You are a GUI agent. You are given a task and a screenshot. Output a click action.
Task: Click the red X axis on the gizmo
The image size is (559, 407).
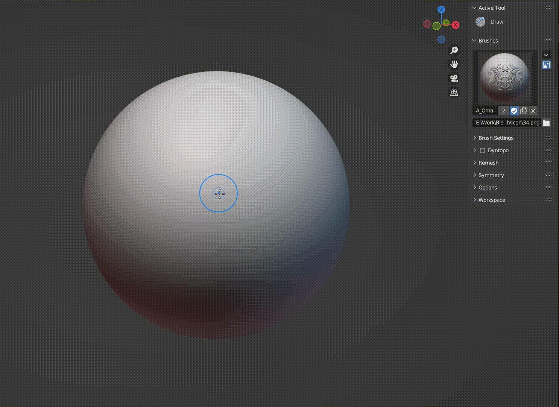click(456, 25)
